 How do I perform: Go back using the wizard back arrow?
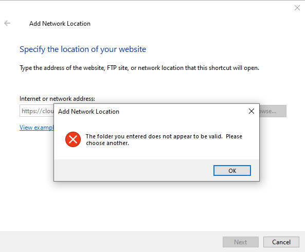point(7,23)
